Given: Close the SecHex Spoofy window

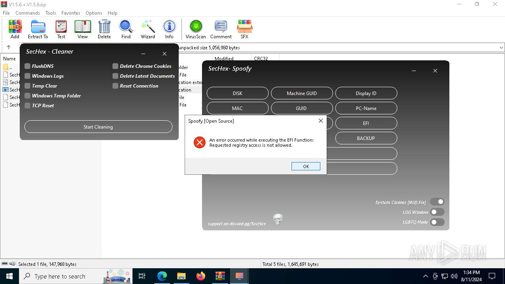Looking at the screenshot, I should 435,71.
